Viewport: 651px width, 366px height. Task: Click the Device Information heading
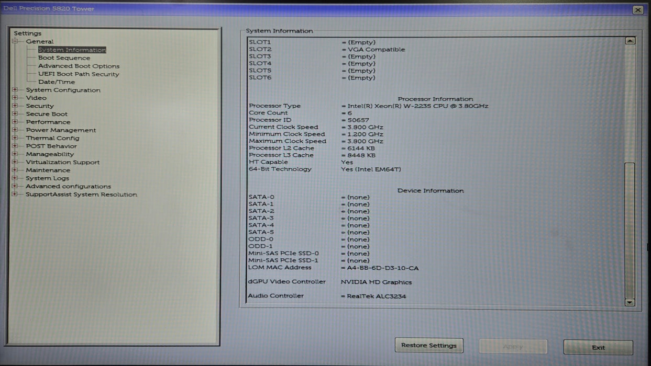click(431, 191)
